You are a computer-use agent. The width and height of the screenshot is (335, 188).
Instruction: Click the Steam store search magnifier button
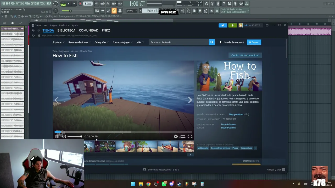click(x=212, y=42)
